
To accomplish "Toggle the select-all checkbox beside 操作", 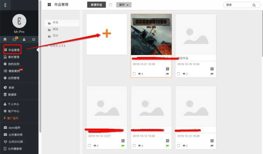I will tap(111, 5).
